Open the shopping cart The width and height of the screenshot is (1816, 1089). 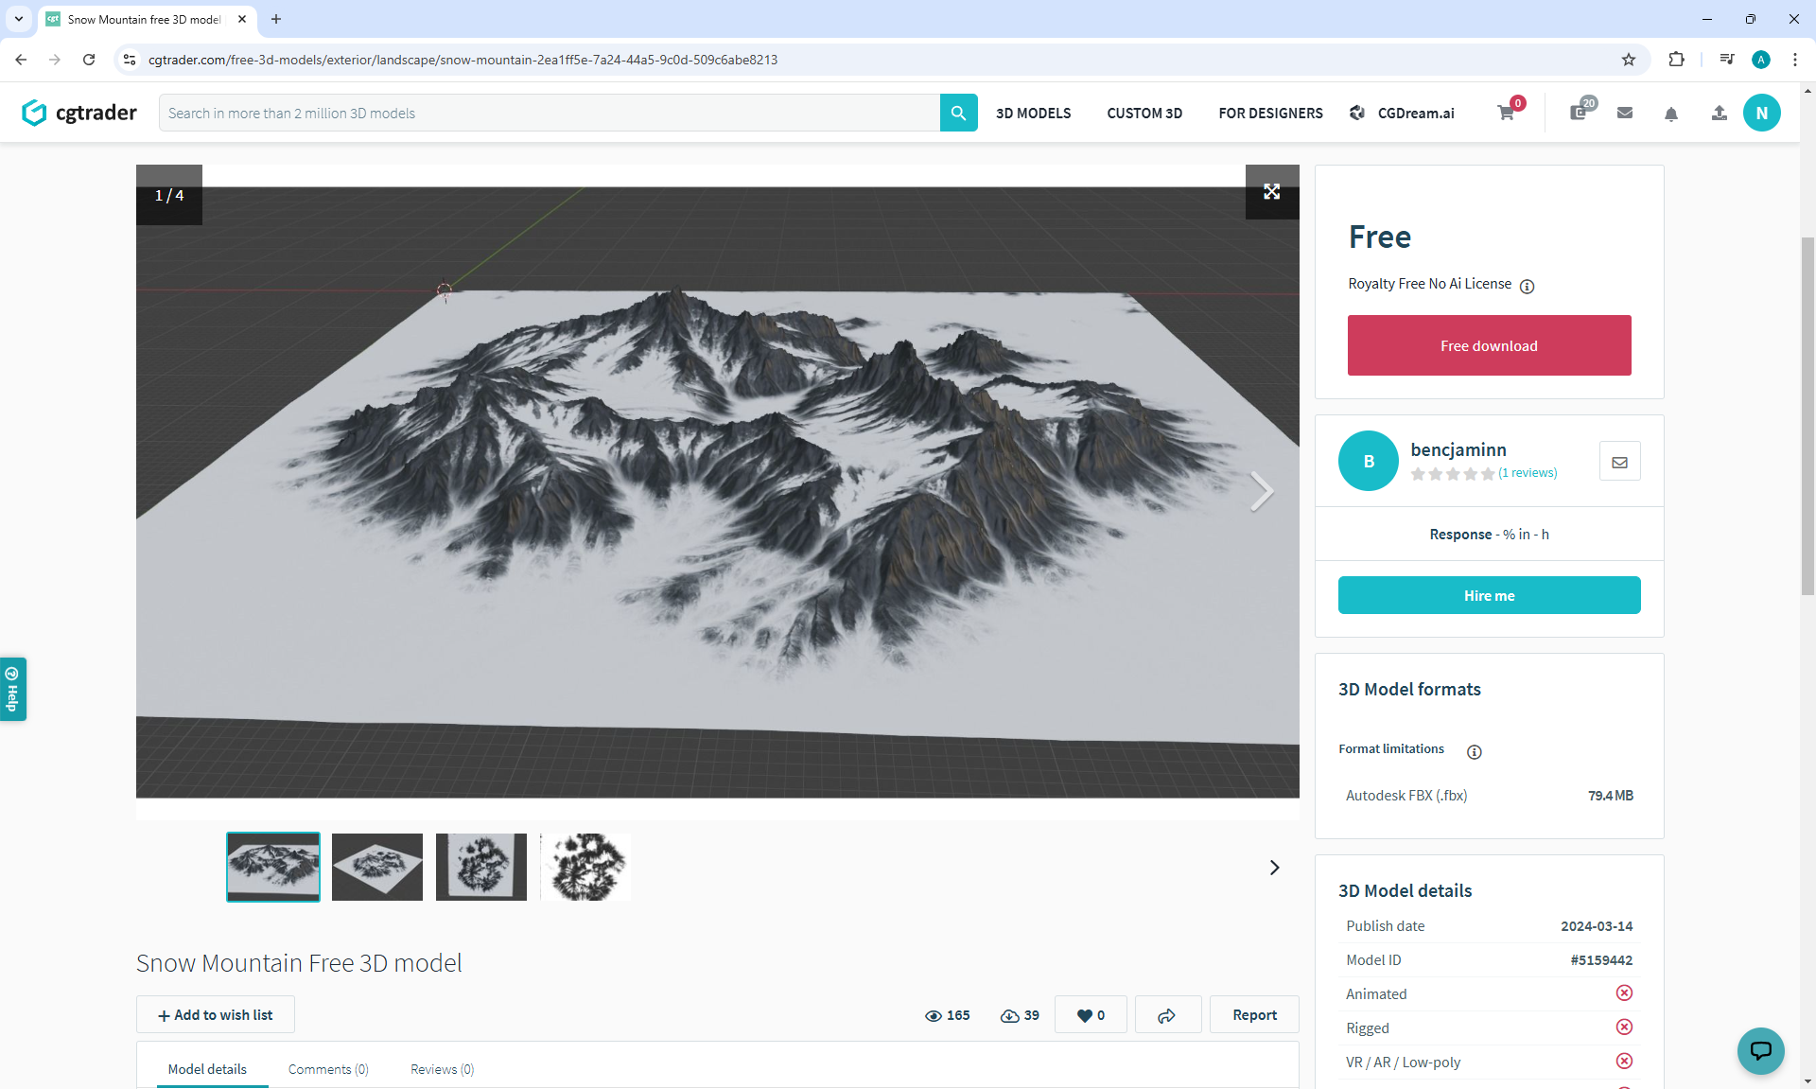pyautogui.click(x=1506, y=114)
